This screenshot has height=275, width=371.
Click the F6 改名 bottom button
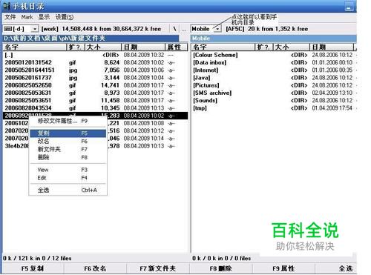[95, 268]
